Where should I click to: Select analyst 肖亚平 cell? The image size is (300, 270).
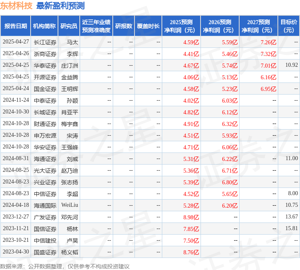(69, 112)
